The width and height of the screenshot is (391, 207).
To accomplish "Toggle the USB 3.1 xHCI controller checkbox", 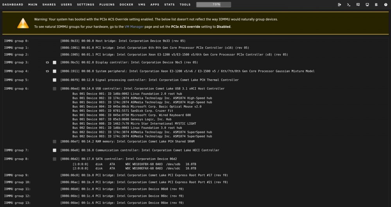I will 55,89.
